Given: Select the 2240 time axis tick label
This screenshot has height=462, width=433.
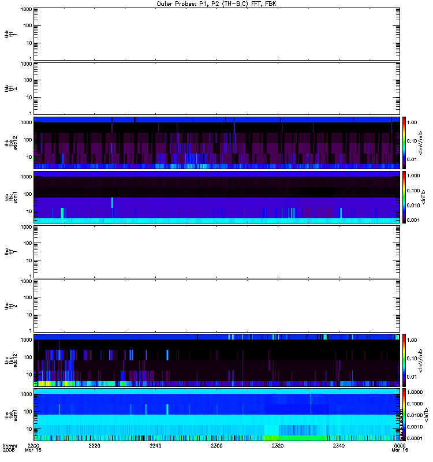Looking at the screenshot, I should (155, 445).
